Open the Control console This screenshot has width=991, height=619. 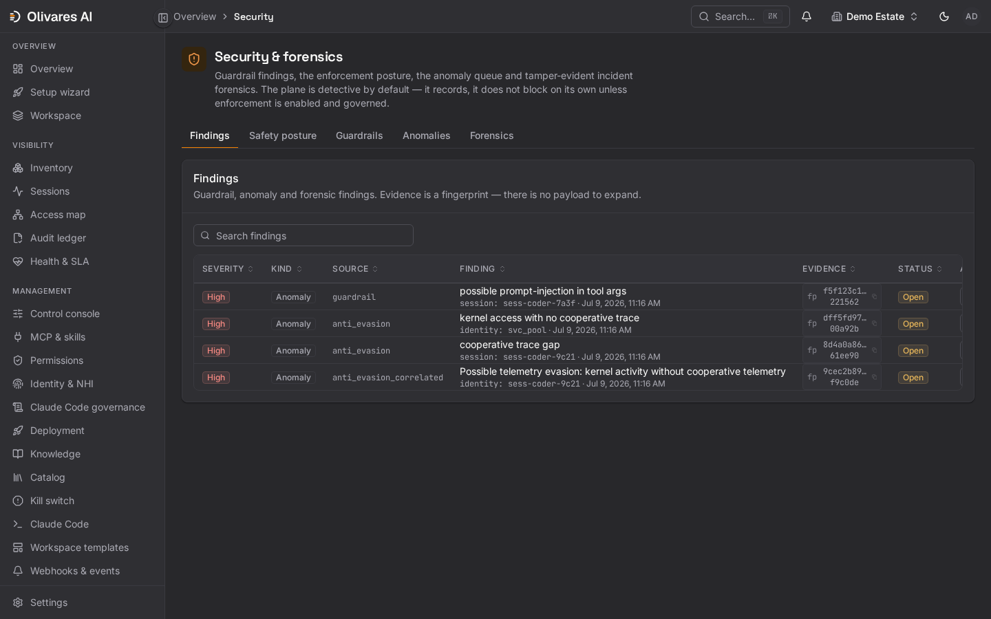(x=82, y=314)
